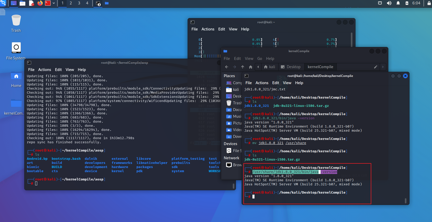Viewport: 432px width, 222px height.
Task: Click kali breadcrumb in path bar
Action: pyautogui.click(x=269, y=67)
